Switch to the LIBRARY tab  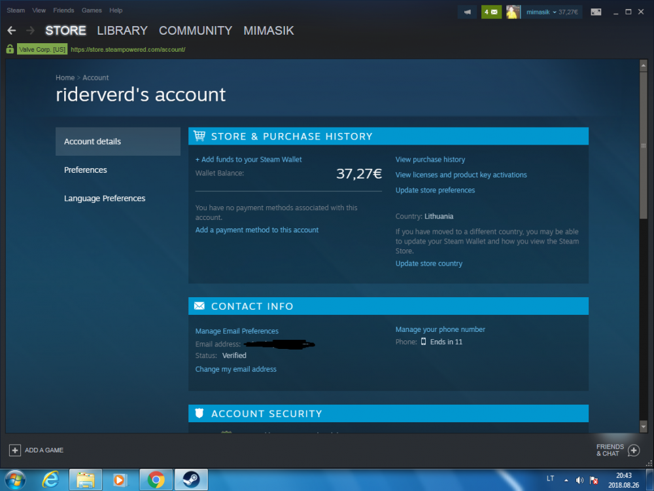pyautogui.click(x=122, y=31)
